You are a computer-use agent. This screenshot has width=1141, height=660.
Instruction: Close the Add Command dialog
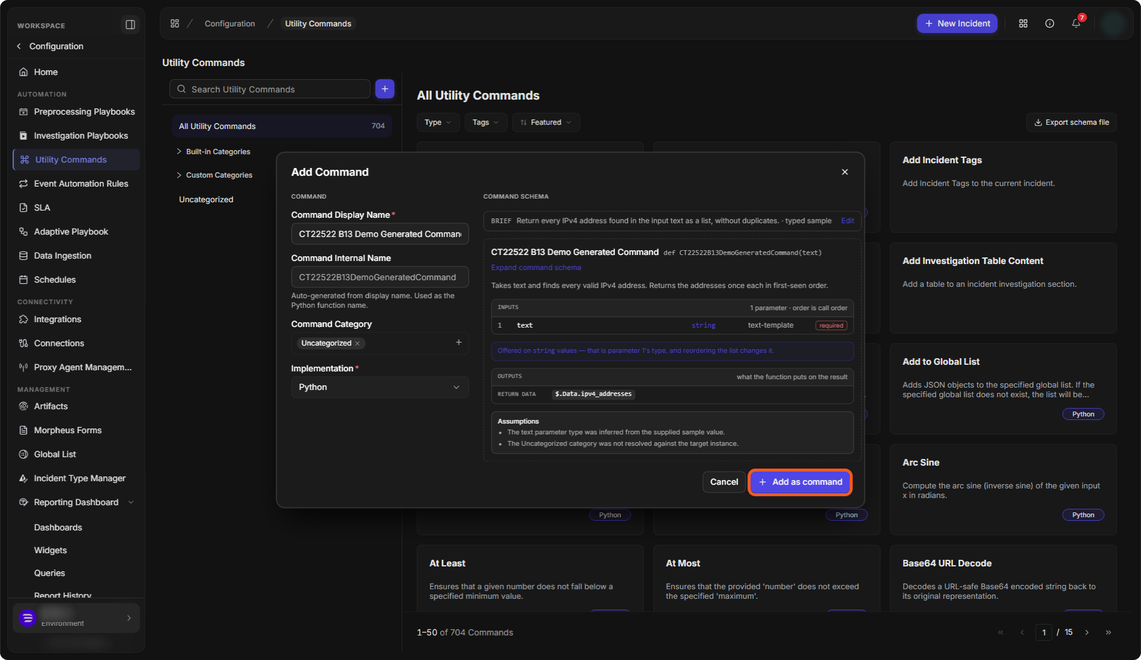[845, 172]
